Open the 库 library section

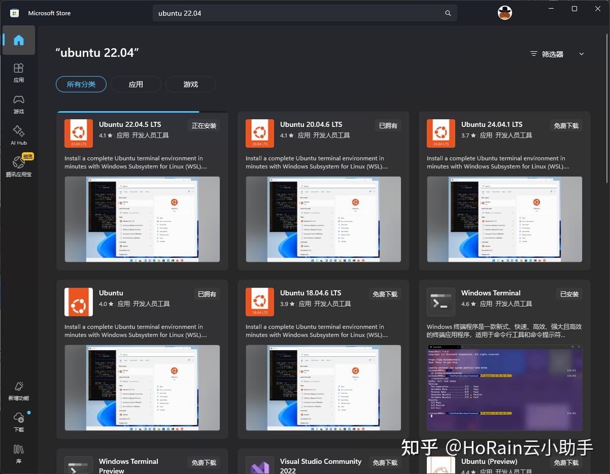point(18,453)
